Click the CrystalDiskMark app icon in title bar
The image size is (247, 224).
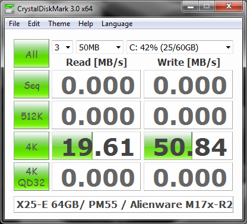tap(9, 8)
